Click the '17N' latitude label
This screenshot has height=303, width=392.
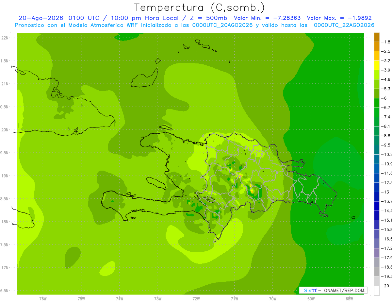(x=5, y=268)
